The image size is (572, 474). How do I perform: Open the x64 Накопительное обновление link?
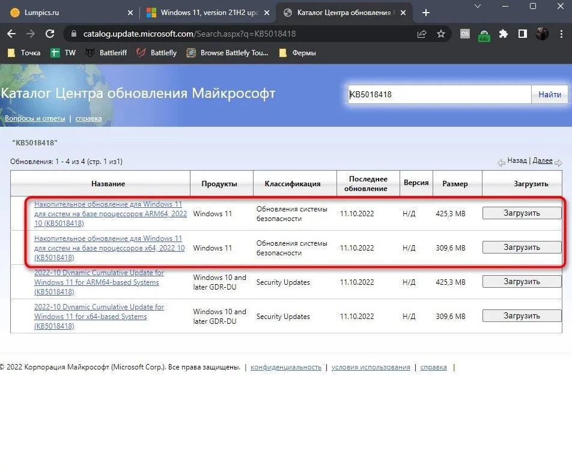(x=109, y=248)
